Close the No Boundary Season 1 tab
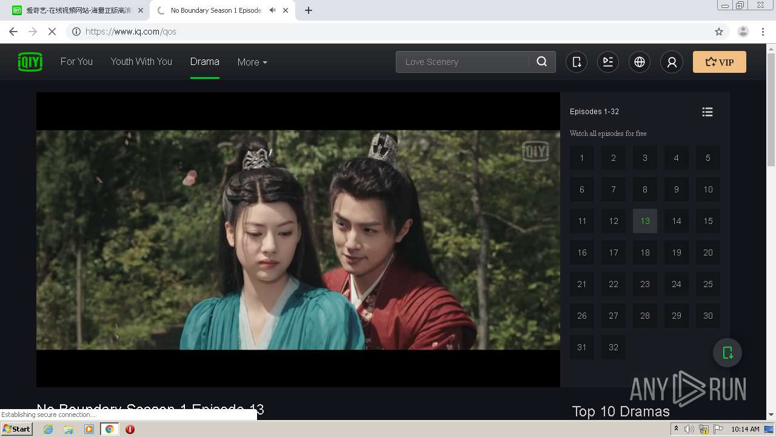776x437 pixels. tap(285, 10)
